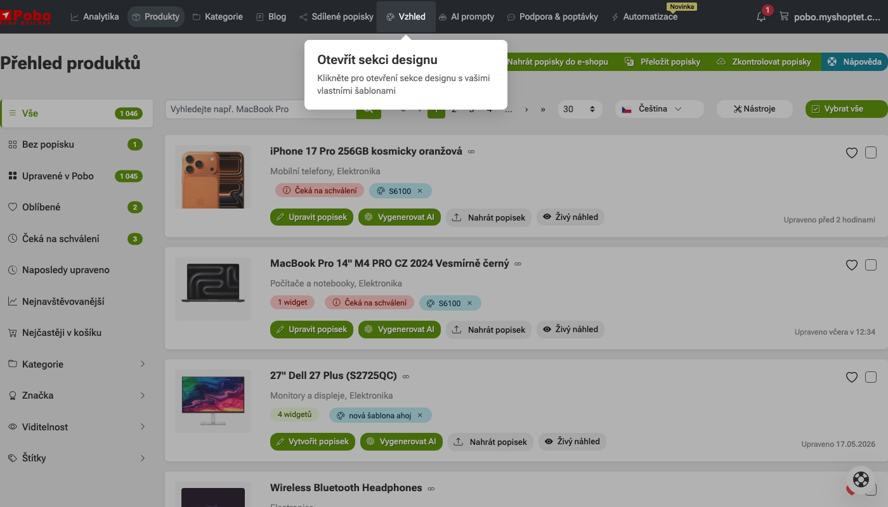Screen dimensions: 888x507
Task: Go to the AI prompty tab
Action: point(466,17)
